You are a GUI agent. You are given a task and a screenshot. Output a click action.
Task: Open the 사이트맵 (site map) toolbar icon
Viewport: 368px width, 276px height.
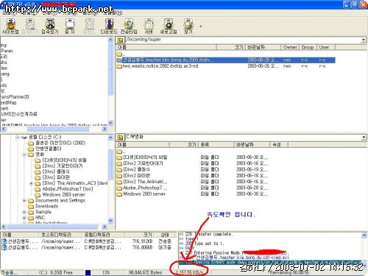pos(10,26)
